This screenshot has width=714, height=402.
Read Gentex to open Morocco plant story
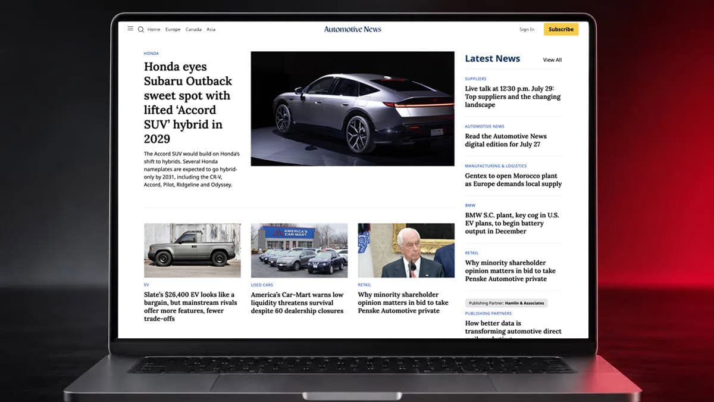coord(513,180)
